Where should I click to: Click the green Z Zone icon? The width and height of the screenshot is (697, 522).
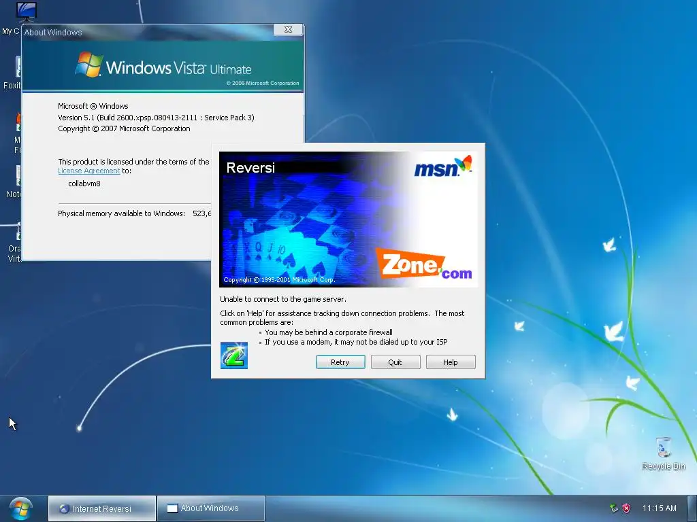234,355
